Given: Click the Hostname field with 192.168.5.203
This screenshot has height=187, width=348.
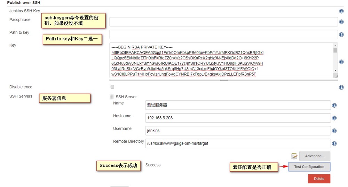Looking at the screenshot, I should (238, 118).
